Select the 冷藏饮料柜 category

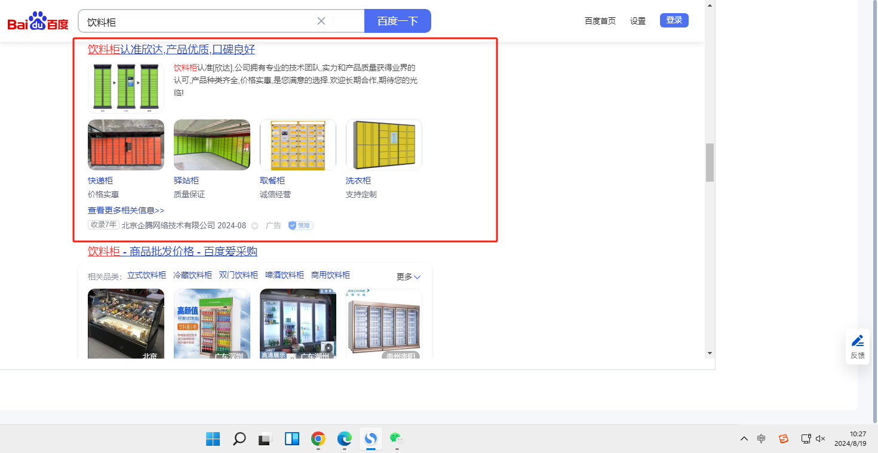point(192,275)
